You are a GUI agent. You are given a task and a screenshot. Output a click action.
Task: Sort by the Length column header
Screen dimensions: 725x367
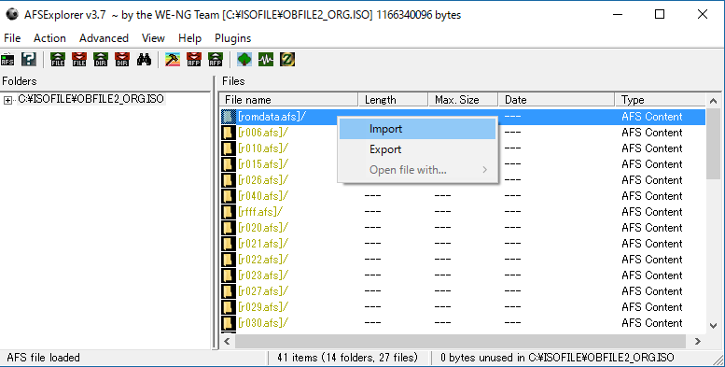coord(394,100)
